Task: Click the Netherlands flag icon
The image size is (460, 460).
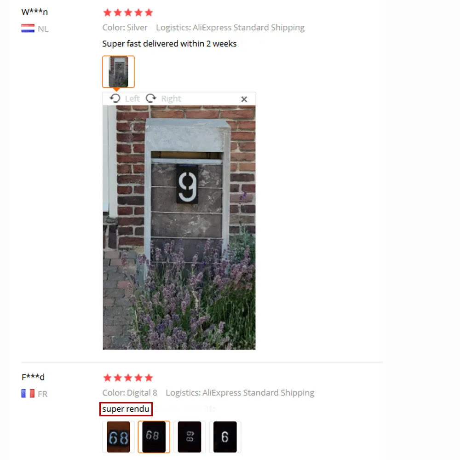Action: tap(28, 29)
